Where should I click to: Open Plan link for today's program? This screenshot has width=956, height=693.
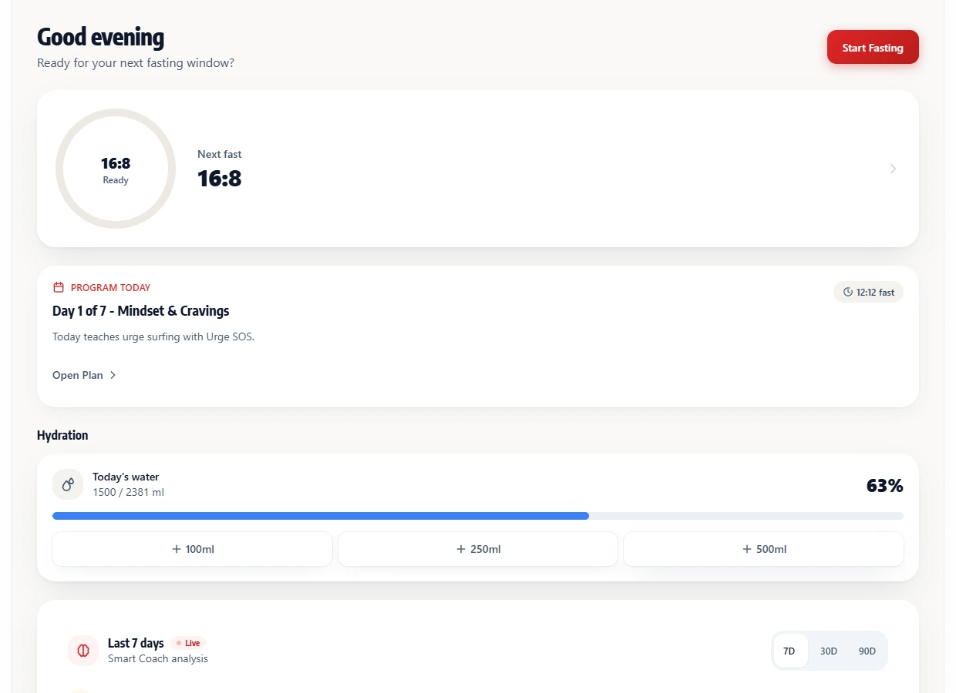pyautogui.click(x=85, y=375)
